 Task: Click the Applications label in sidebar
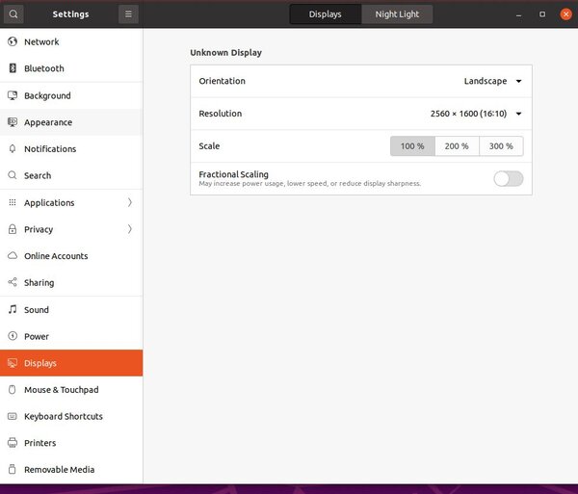tap(49, 202)
